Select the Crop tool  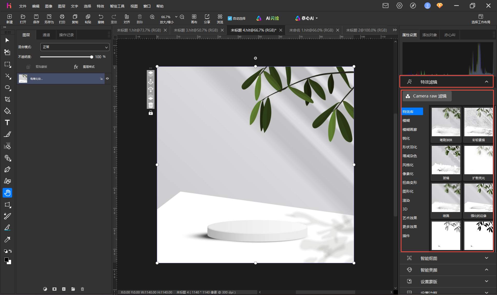(x=7, y=99)
